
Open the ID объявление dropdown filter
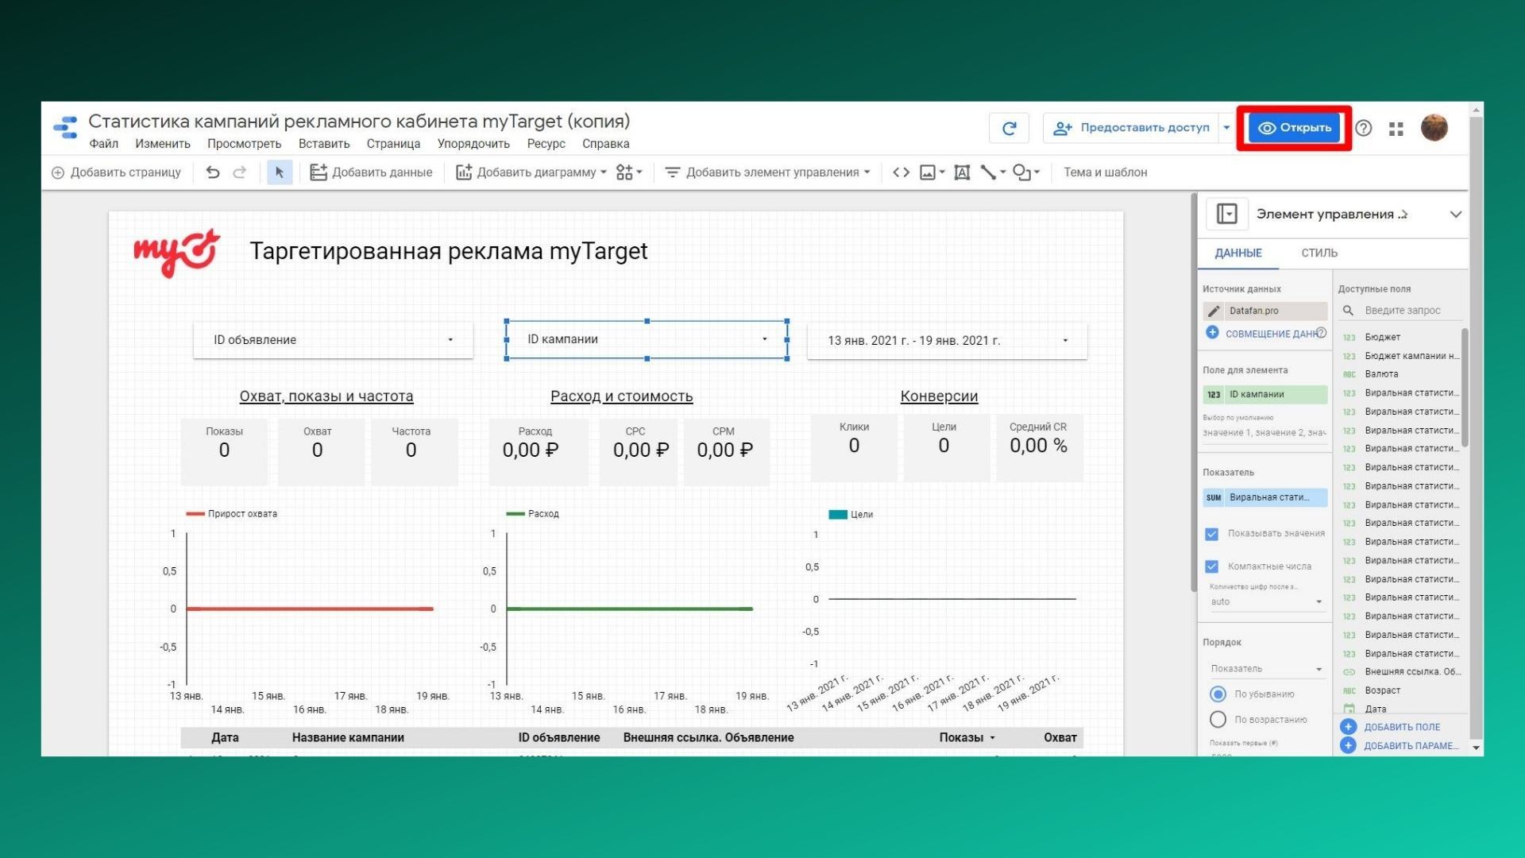pyautogui.click(x=334, y=340)
